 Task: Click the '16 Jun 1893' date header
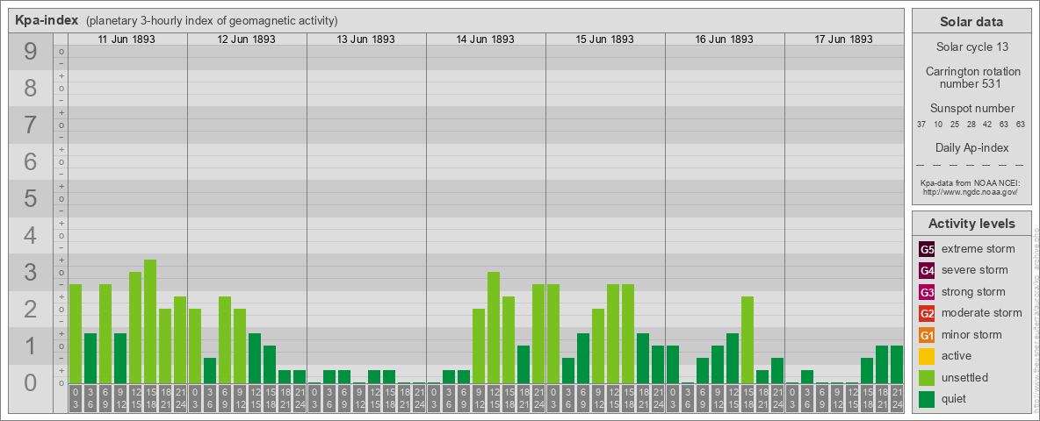(x=724, y=39)
